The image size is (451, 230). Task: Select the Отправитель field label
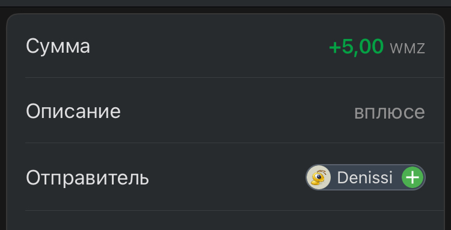tap(87, 178)
